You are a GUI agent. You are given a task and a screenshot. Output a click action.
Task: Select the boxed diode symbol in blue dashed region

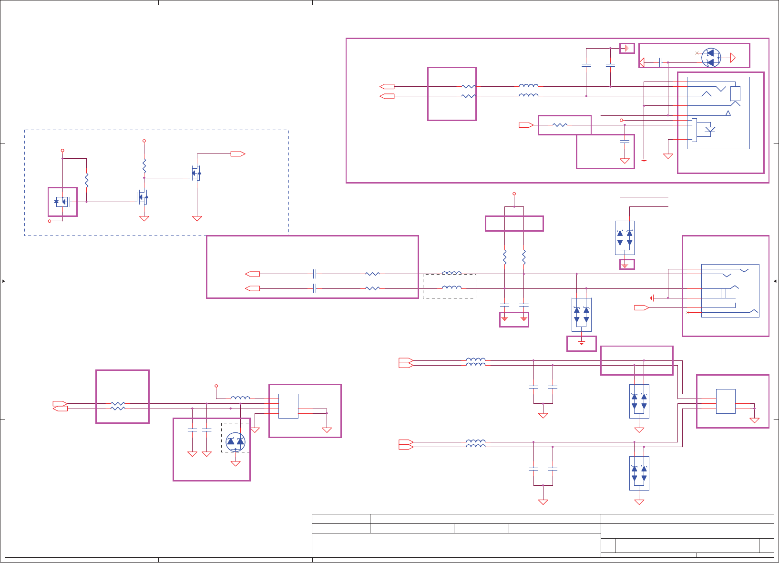62,202
